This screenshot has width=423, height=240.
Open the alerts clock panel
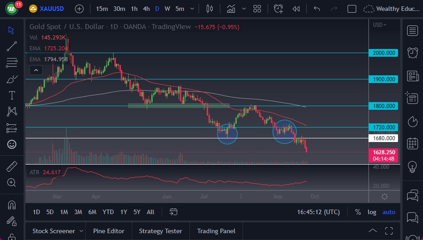coord(413,53)
